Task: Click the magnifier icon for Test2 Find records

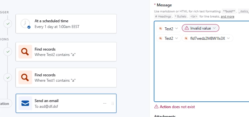Action: (x=25, y=52)
